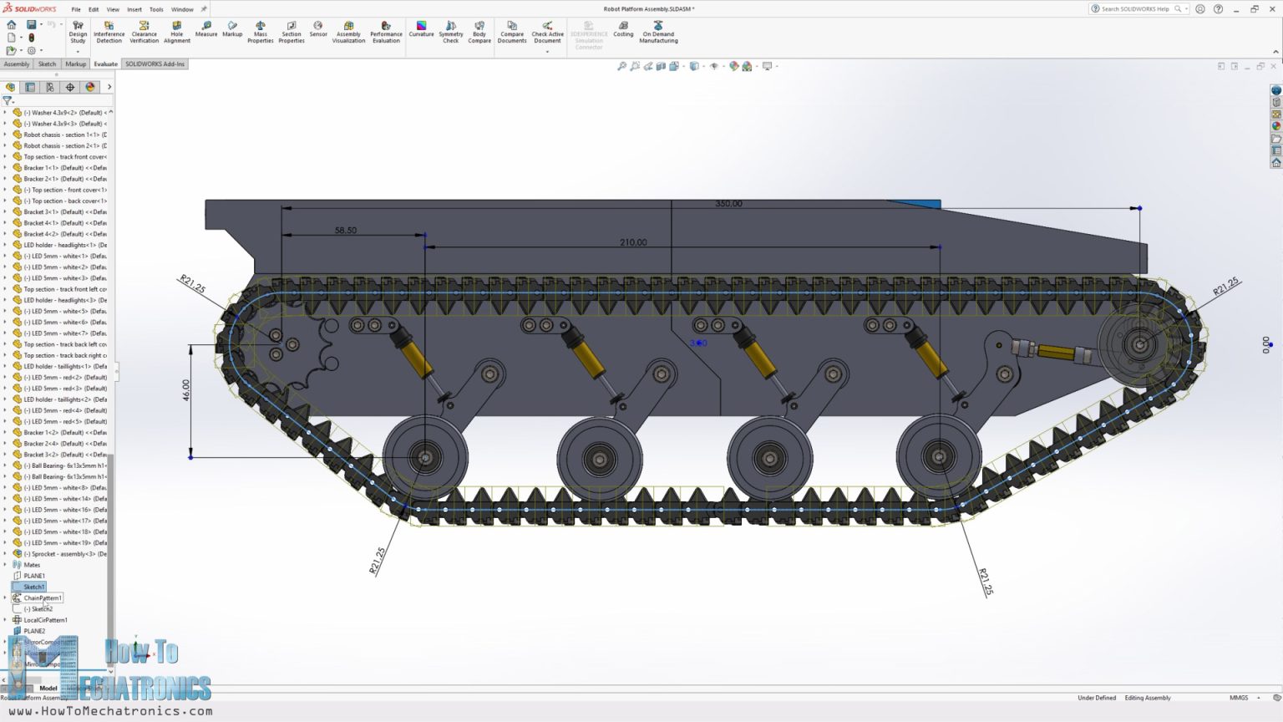Open the Check Active Document tool
1283x722 pixels.
(548, 32)
